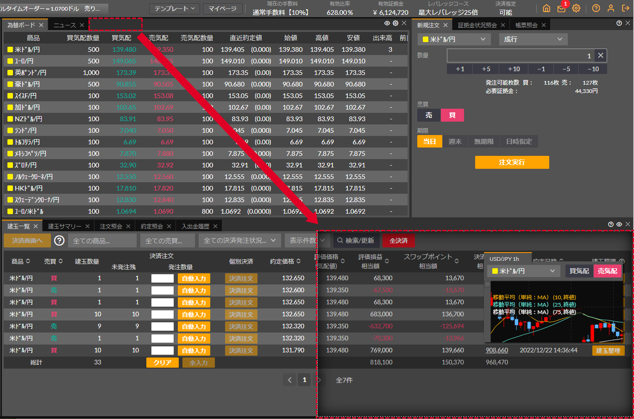Close the 建玉サマリー tab
The image size is (634, 419).
tap(88, 226)
